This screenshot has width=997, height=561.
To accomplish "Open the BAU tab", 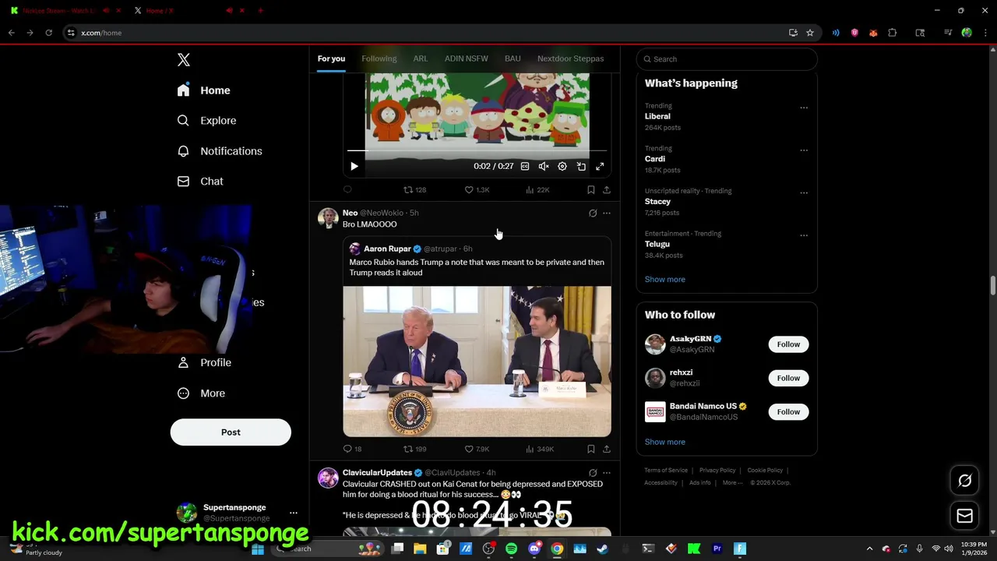I will coord(513,58).
